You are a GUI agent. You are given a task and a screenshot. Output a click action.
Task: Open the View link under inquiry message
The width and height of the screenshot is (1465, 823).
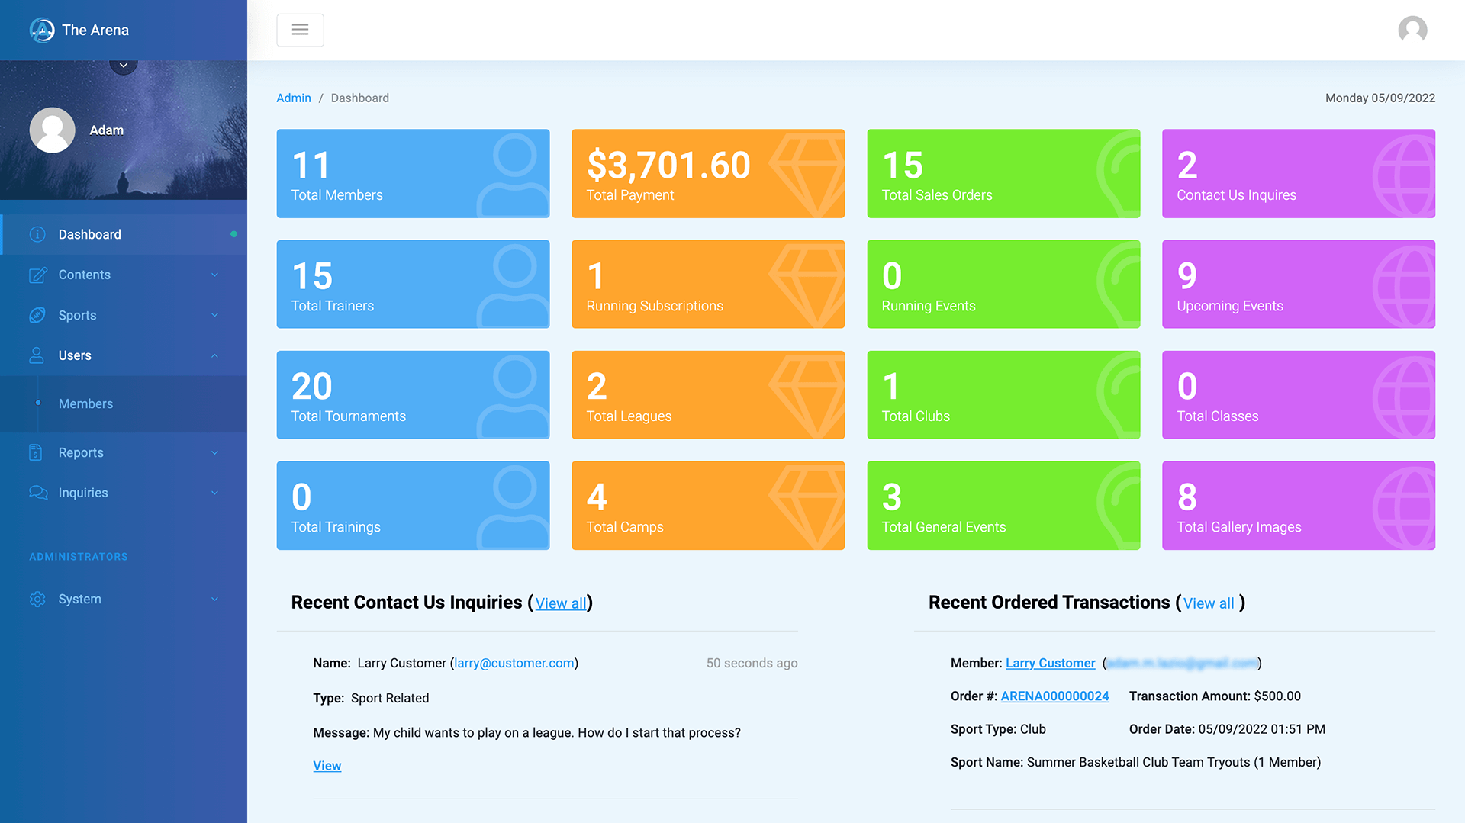click(x=327, y=766)
